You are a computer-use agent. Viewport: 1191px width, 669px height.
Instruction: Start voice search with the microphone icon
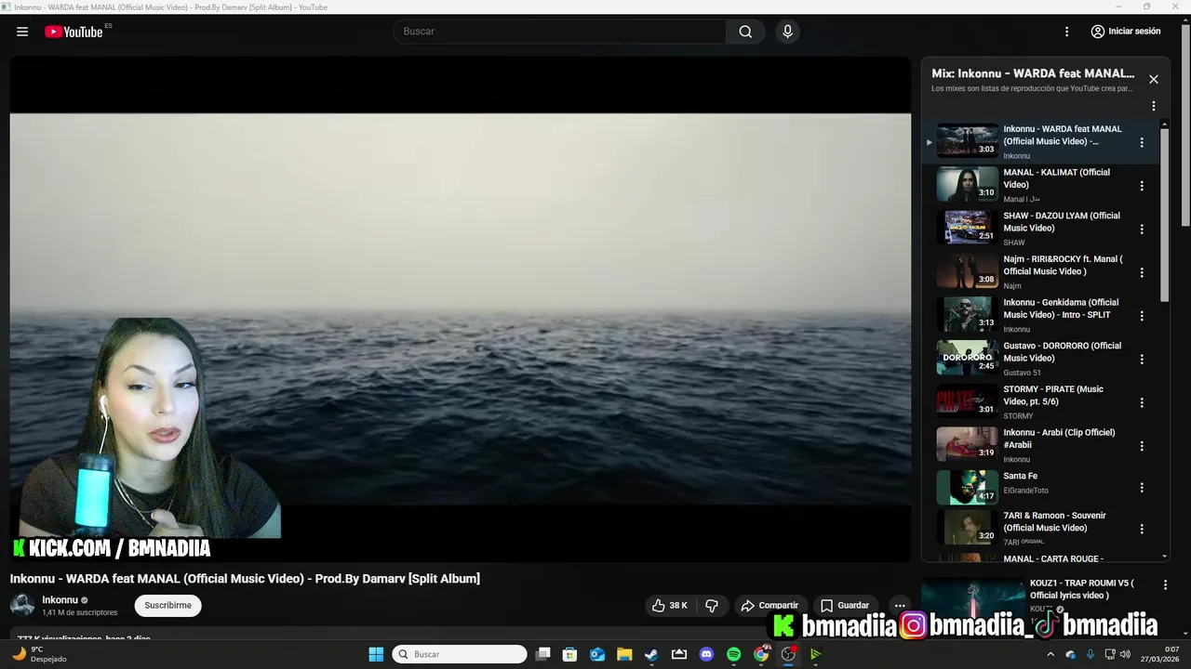[x=788, y=32]
